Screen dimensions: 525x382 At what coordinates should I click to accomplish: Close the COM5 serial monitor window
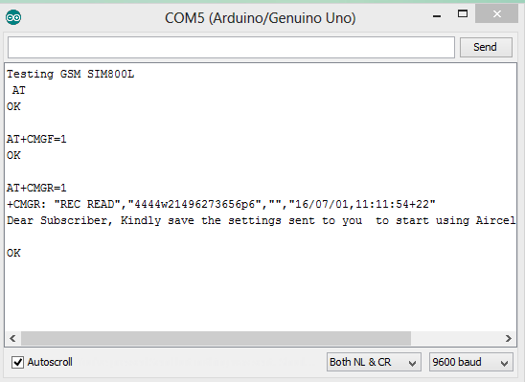(497, 14)
